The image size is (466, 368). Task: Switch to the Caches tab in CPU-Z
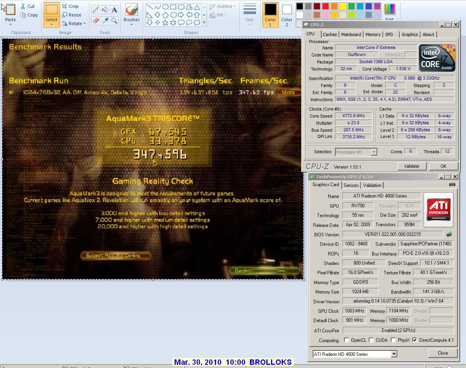[x=329, y=34]
